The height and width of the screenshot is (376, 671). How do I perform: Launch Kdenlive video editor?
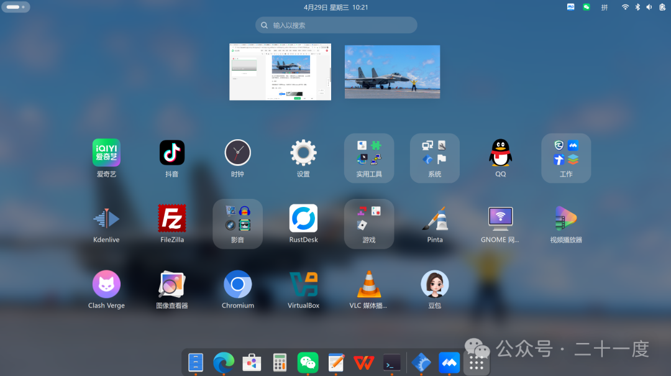106,218
